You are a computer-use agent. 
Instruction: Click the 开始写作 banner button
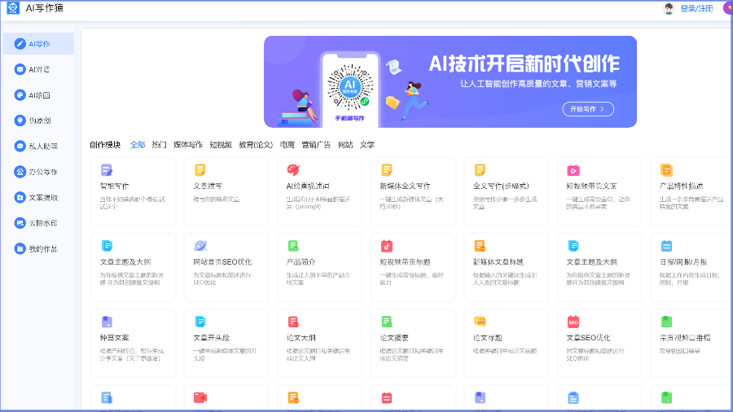[588, 109]
